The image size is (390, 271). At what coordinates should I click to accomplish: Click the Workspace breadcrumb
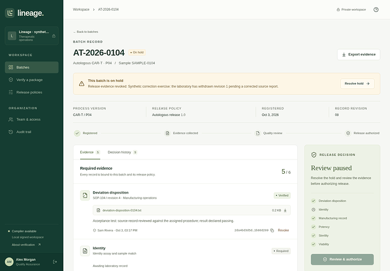click(81, 10)
